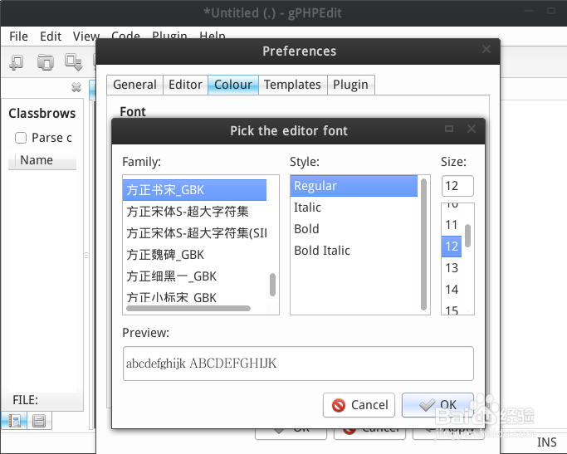Pick font size 11 from list
The width and height of the screenshot is (567, 454).
pyautogui.click(x=452, y=225)
